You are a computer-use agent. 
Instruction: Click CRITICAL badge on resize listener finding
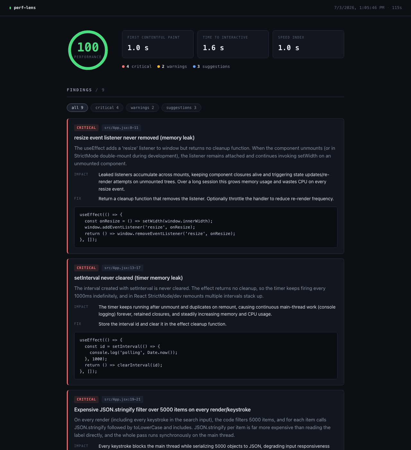[x=86, y=128]
